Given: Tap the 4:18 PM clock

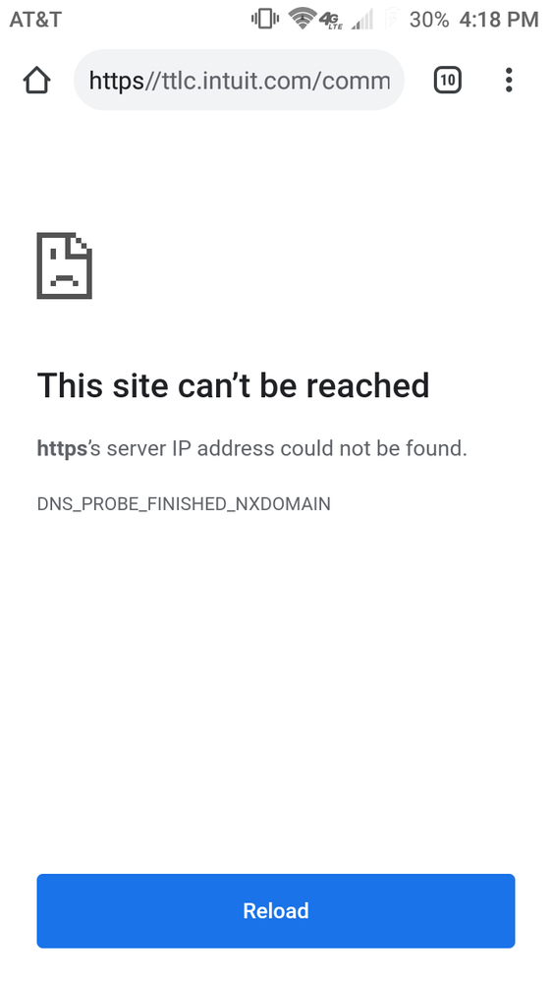Looking at the screenshot, I should [499, 20].
